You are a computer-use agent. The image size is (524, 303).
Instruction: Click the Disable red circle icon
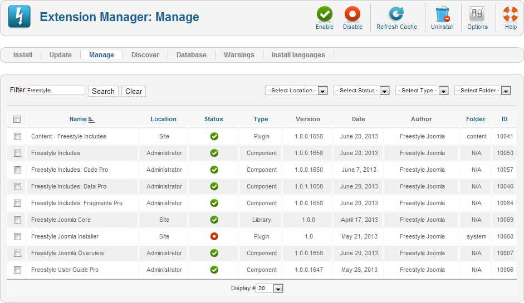[x=352, y=14]
